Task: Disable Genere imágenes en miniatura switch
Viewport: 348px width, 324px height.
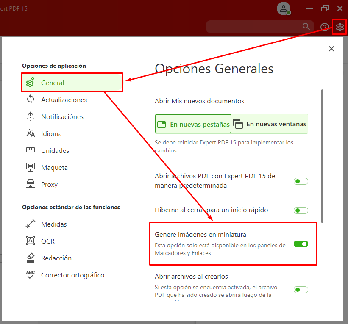Action: coord(301,244)
